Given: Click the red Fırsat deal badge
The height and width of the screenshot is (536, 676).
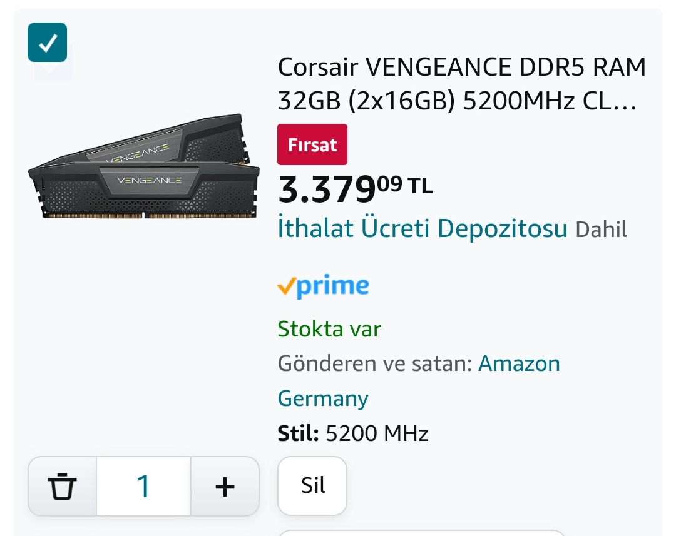Looking at the screenshot, I should pos(312,144).
